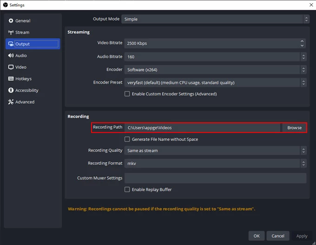Image resolution: width=316 pixels, height=245 pixels.
Task: Open the Recording Format mkv dropdown
Action: point(215,163)
